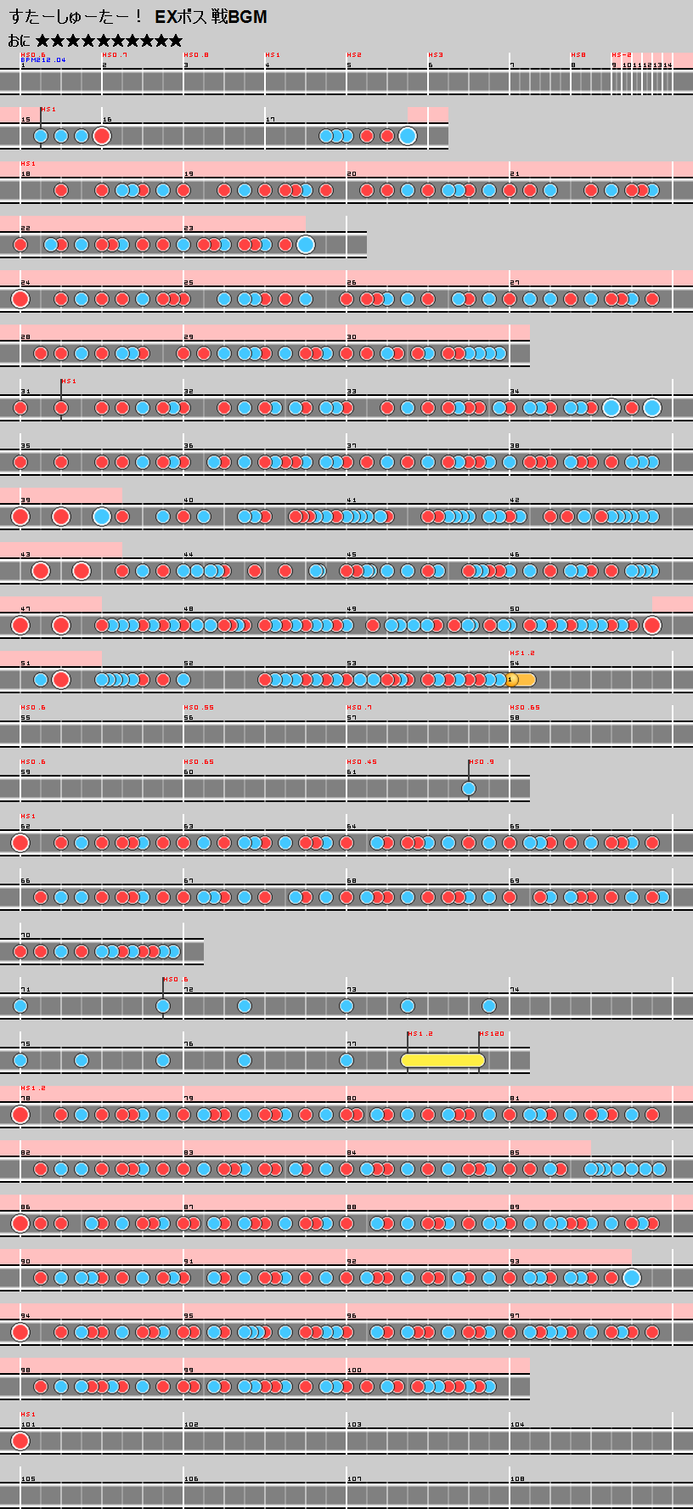This screenshot has width=693, height=1509.
Task: Click the HS0.8 marker at measure 3
Action: point(196,54)
